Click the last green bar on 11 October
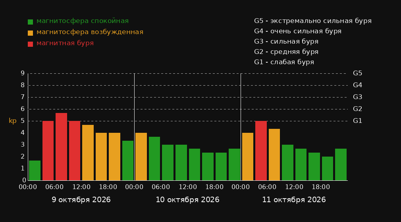401x222 pixels. coord(341,165)
